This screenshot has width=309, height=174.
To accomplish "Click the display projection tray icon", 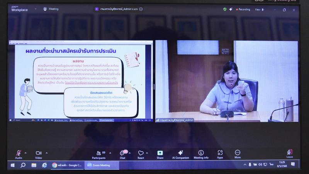I will pos(265,165).
